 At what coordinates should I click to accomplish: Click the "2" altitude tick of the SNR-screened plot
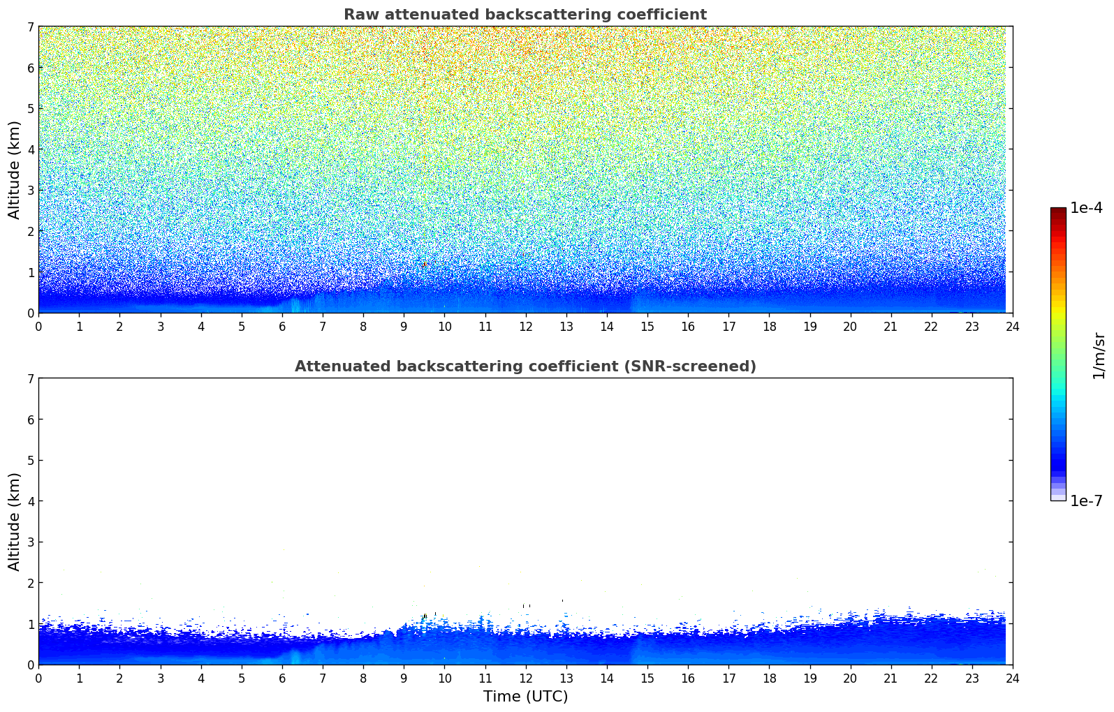tap(30, 583)
